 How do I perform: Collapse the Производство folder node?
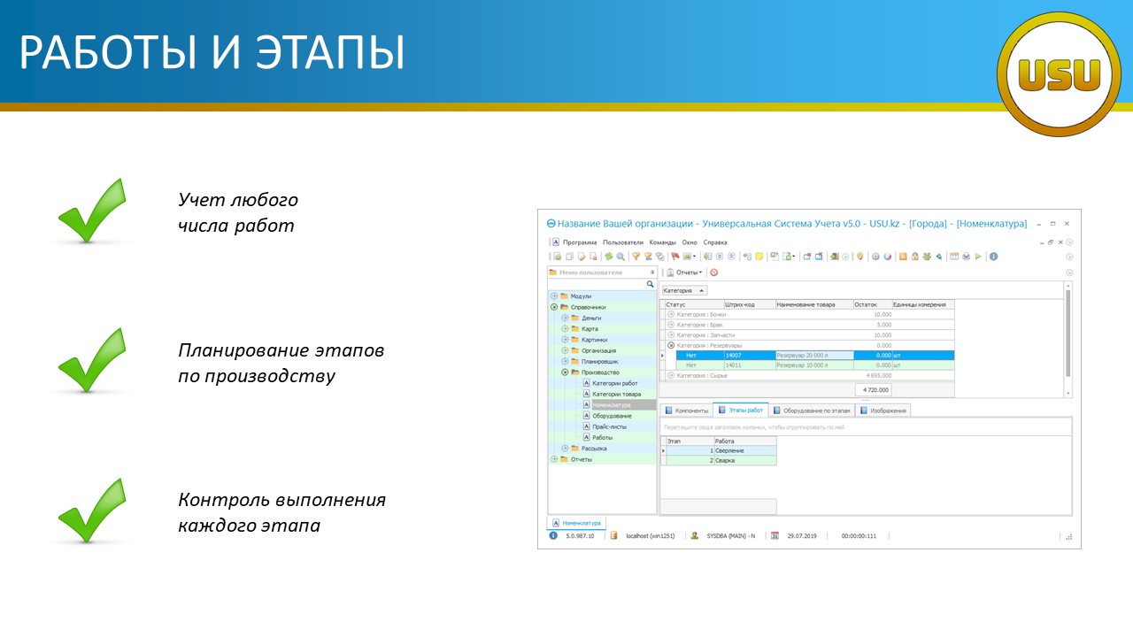(x=565, y=372)
